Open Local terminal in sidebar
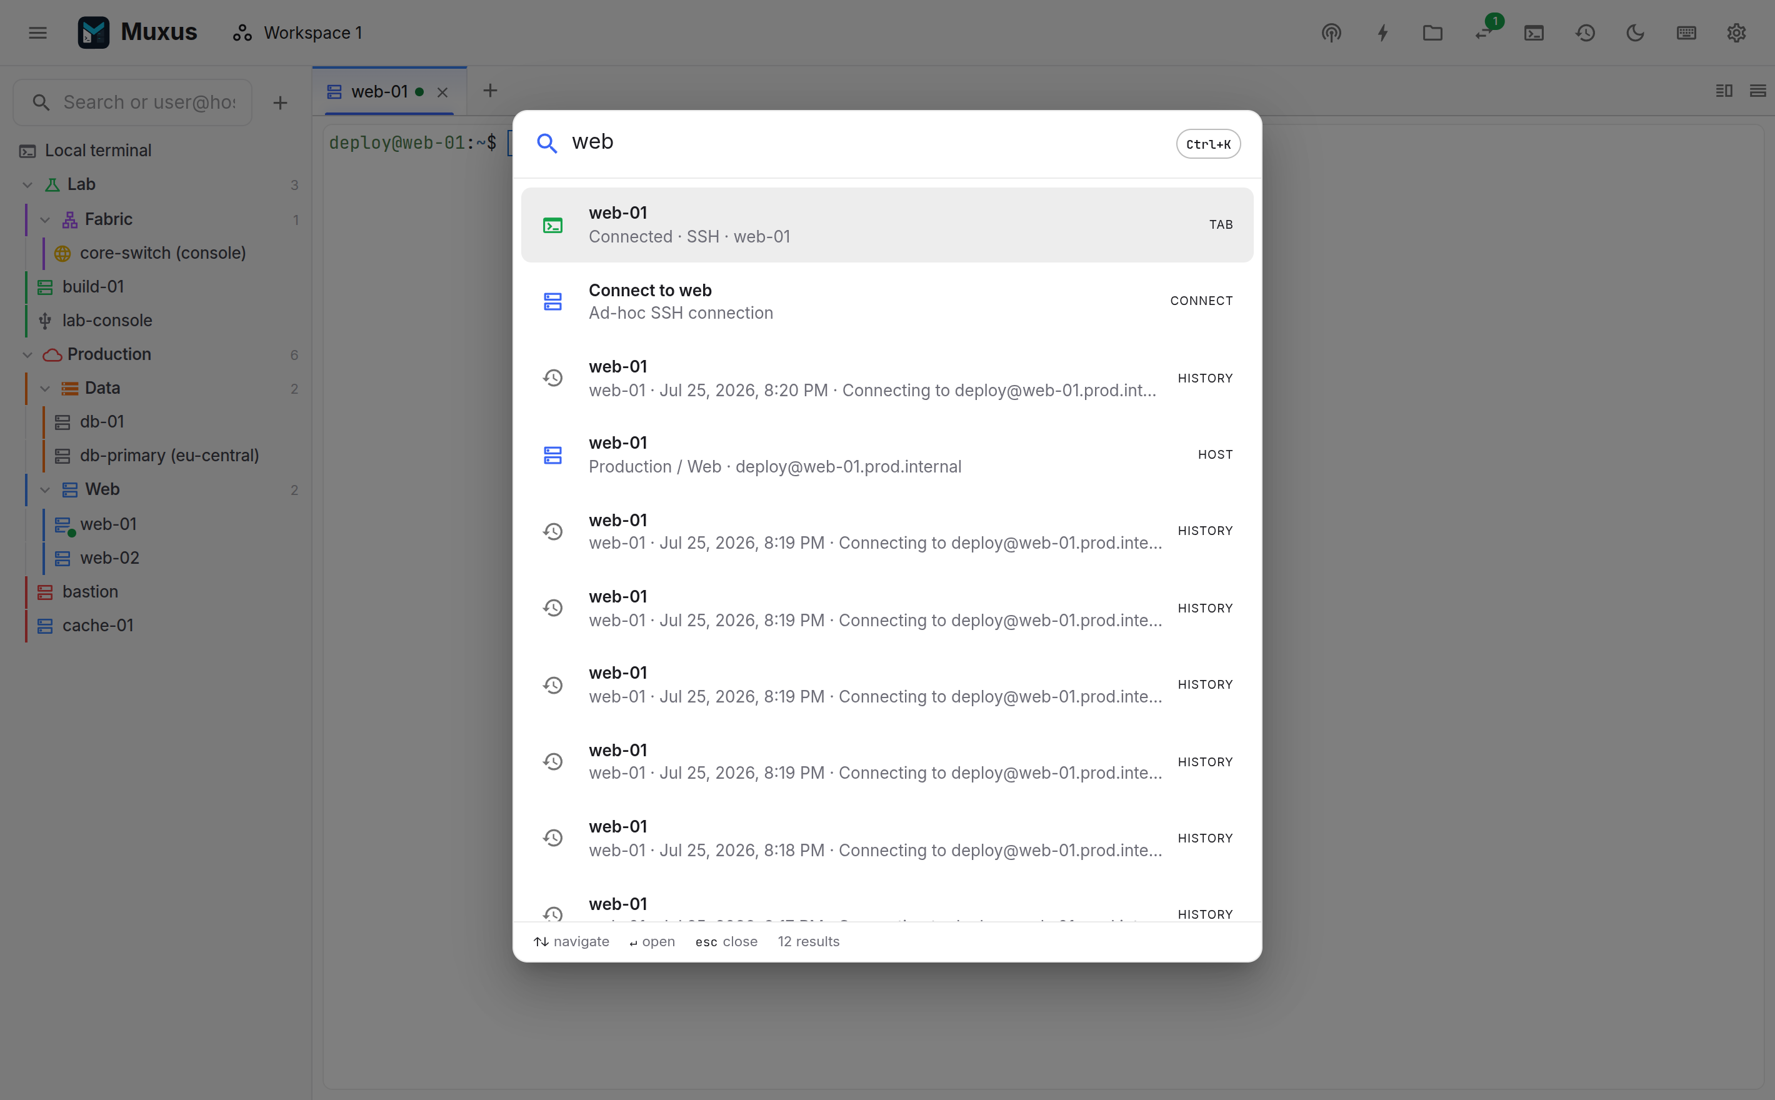1775x1100 pixels. click(156, 151)
